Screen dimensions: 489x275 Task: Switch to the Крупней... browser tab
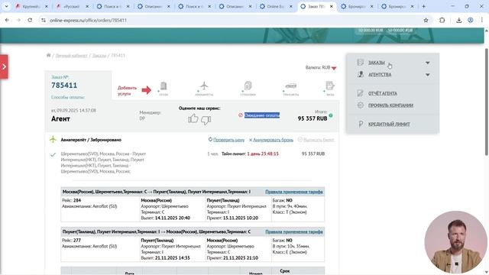click(x=32, y=6)
